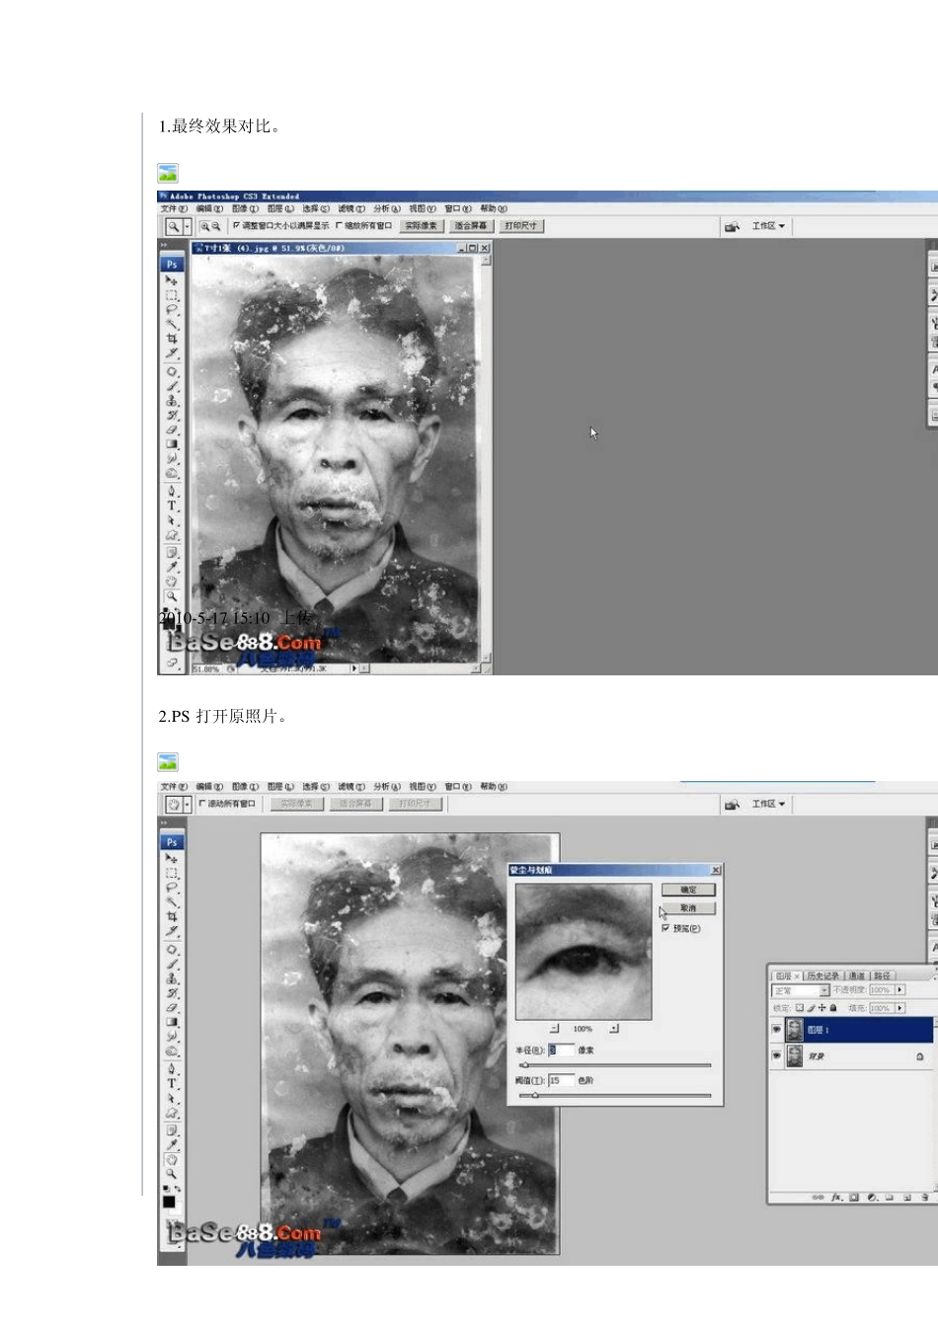The height and width of the screenshot is (1327, 938).
Task: Hide the 图层 1 layer eye
Action: 776,1030
